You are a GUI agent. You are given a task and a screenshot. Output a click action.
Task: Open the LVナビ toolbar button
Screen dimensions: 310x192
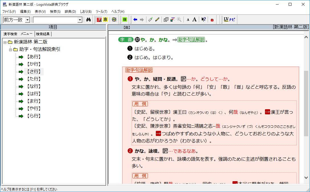coord(229,20)
